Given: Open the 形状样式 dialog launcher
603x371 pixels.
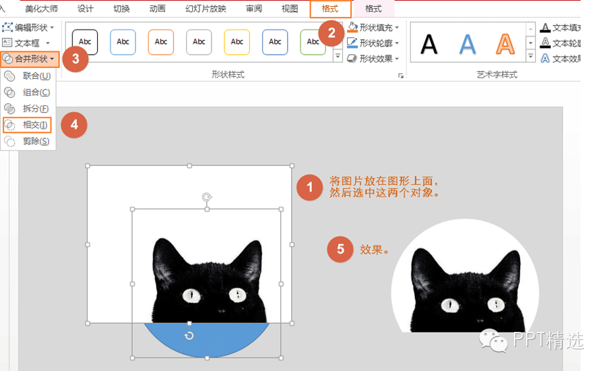Looking at the screenshot, I should click(x=401, y=76).
